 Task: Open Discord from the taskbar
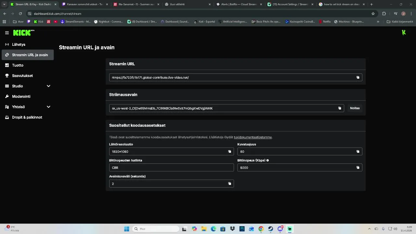click(x=280, y=229)
